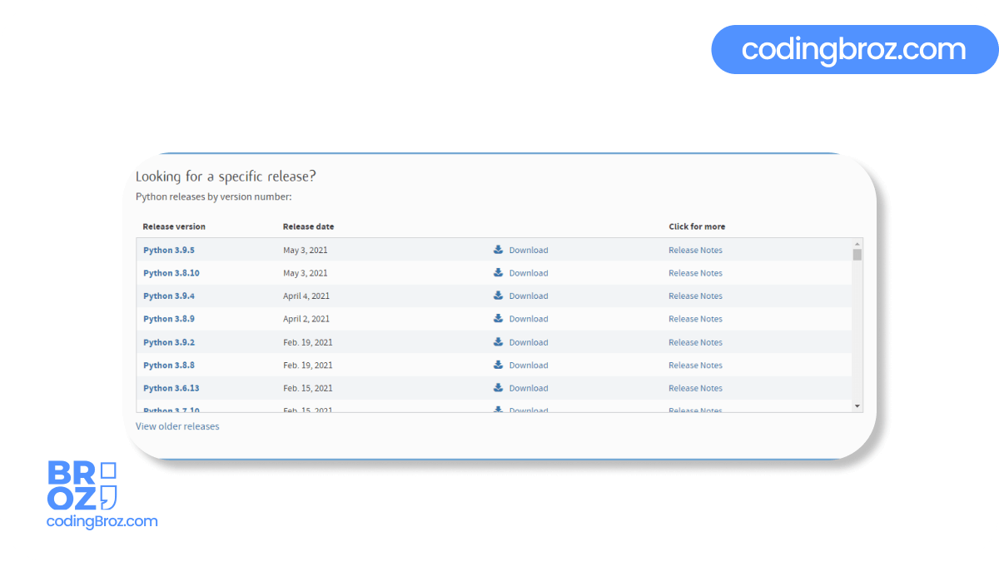Click 'Feb. 19, 2021' date for Python 3.8.8
The image size is (999, 562).
point(308,365)
